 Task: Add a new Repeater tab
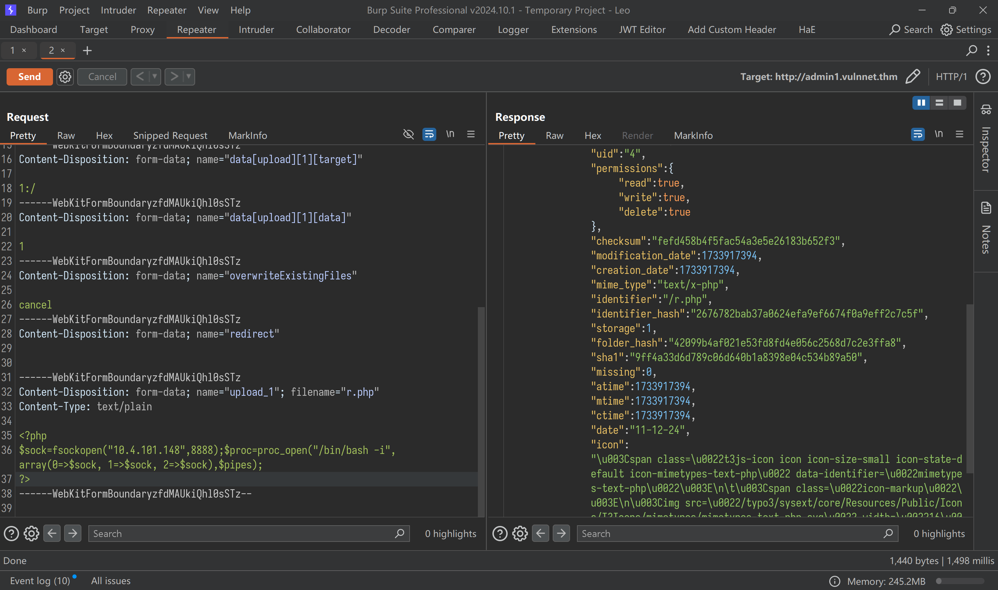click(87, 51)
